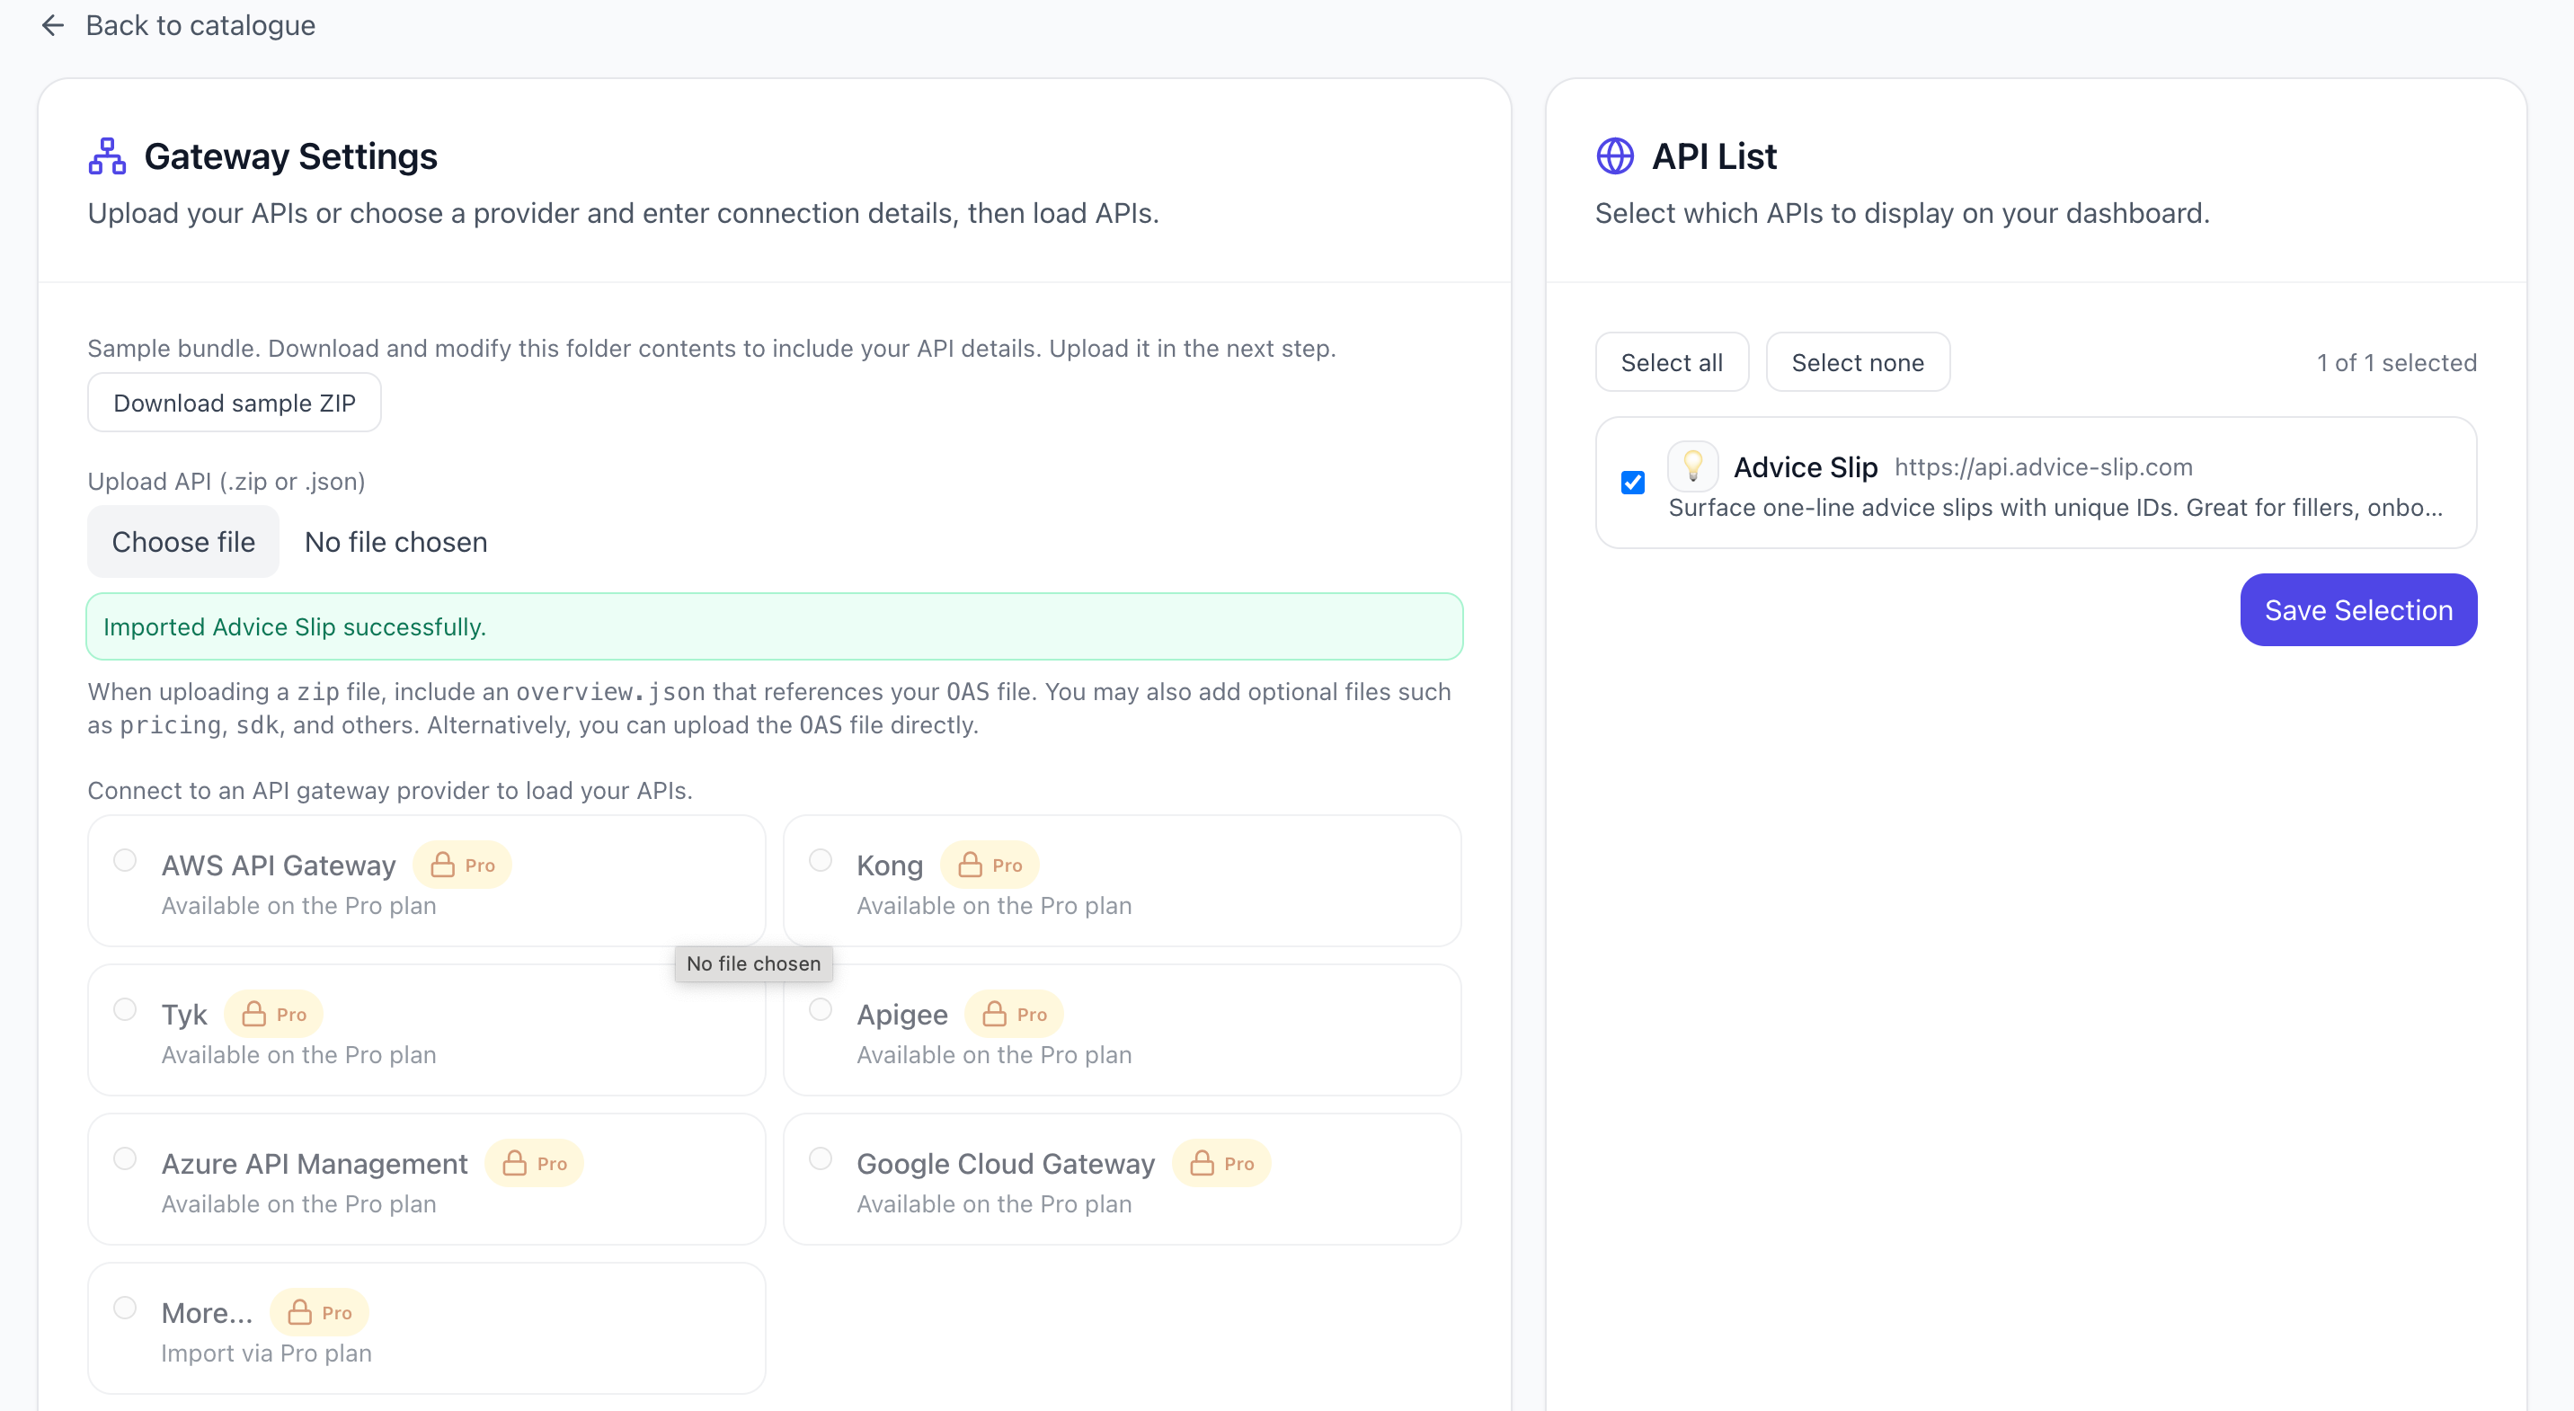Click the Gateway Settings network icon
The width and height of the screenshot is (2574, 1411).
[107, 157]
